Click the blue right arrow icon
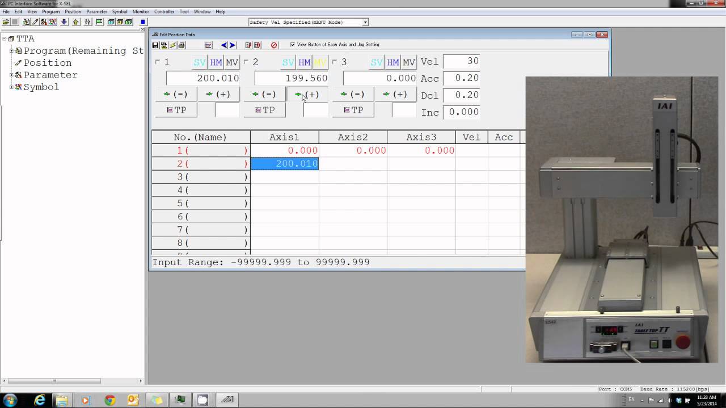This screenshot has height=408, width=726. point(232,45)
